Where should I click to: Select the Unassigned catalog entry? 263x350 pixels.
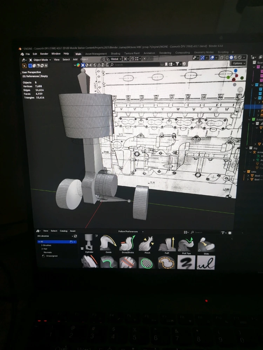[52, 256]
